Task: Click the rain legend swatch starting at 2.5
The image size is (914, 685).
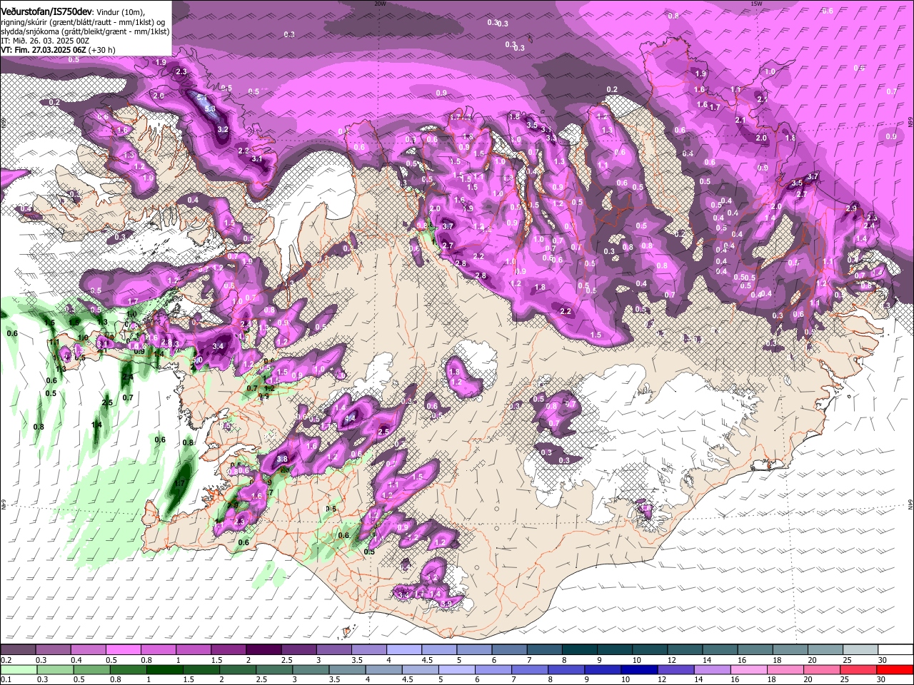Action: pos(275,670)
